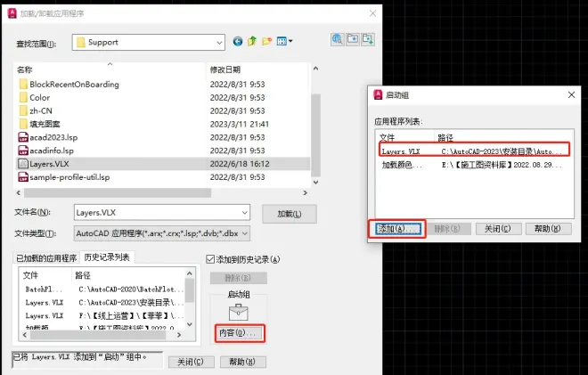Viewport: 588px width, 375px height.
Task: Create a new folder icon
Action: click(266, 41)
